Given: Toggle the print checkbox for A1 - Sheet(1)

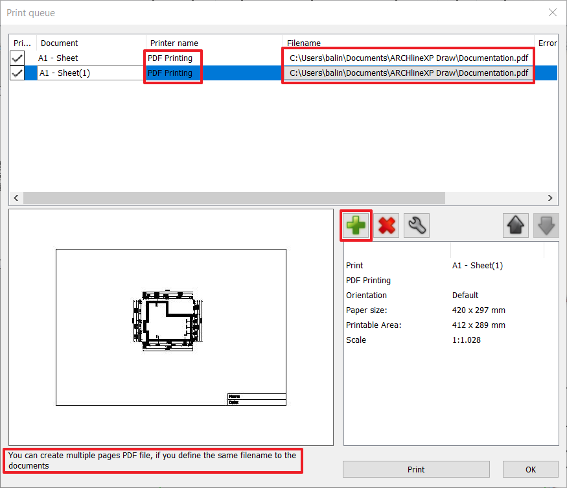Looking at the screenshot, I should coord(17,73).
